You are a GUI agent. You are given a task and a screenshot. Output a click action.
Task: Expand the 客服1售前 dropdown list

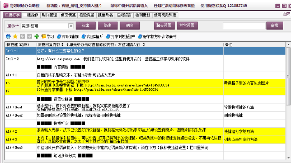71,26
